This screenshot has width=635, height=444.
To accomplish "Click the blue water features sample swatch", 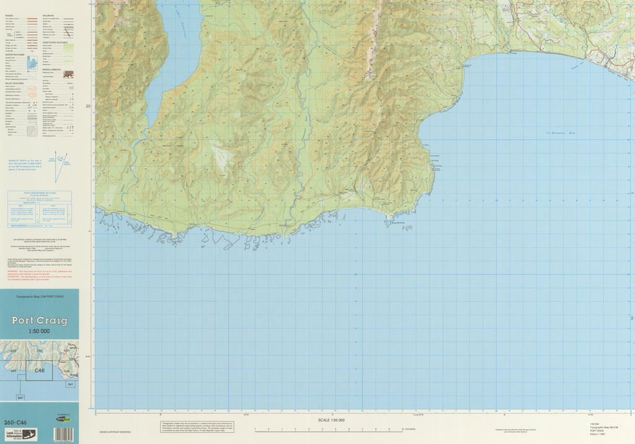I will 32,62.
